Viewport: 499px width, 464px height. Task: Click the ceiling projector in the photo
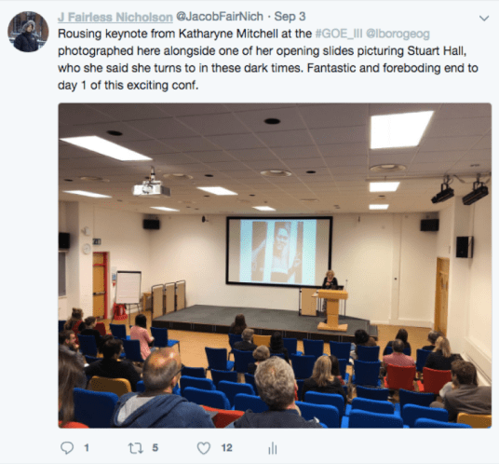click(152, 188)
